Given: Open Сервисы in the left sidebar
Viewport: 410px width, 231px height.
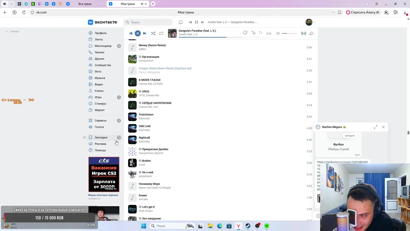Looking at the screenshot, I should coord(101,121).
